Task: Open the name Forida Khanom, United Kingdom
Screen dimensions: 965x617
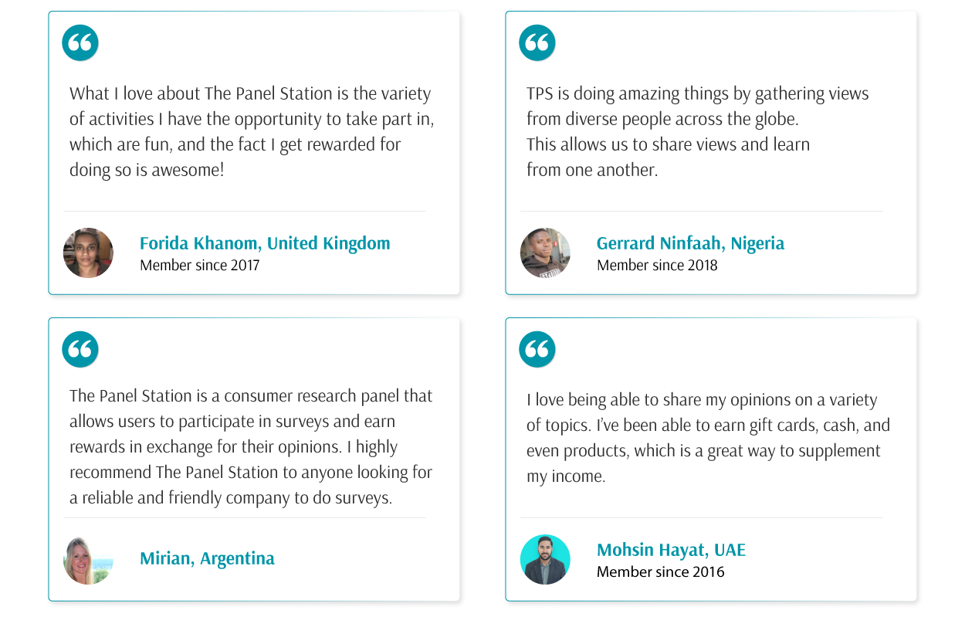Action: [265, 243]
